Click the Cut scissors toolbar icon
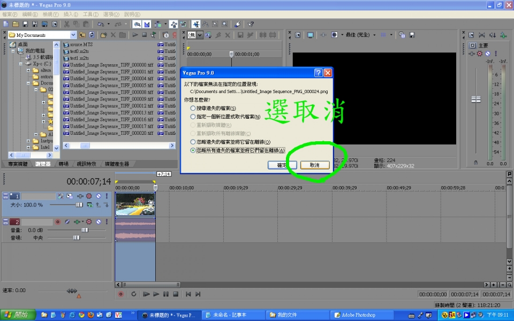Screen dimensions: 514x321 pyautogui.click(x=66, y=24)
